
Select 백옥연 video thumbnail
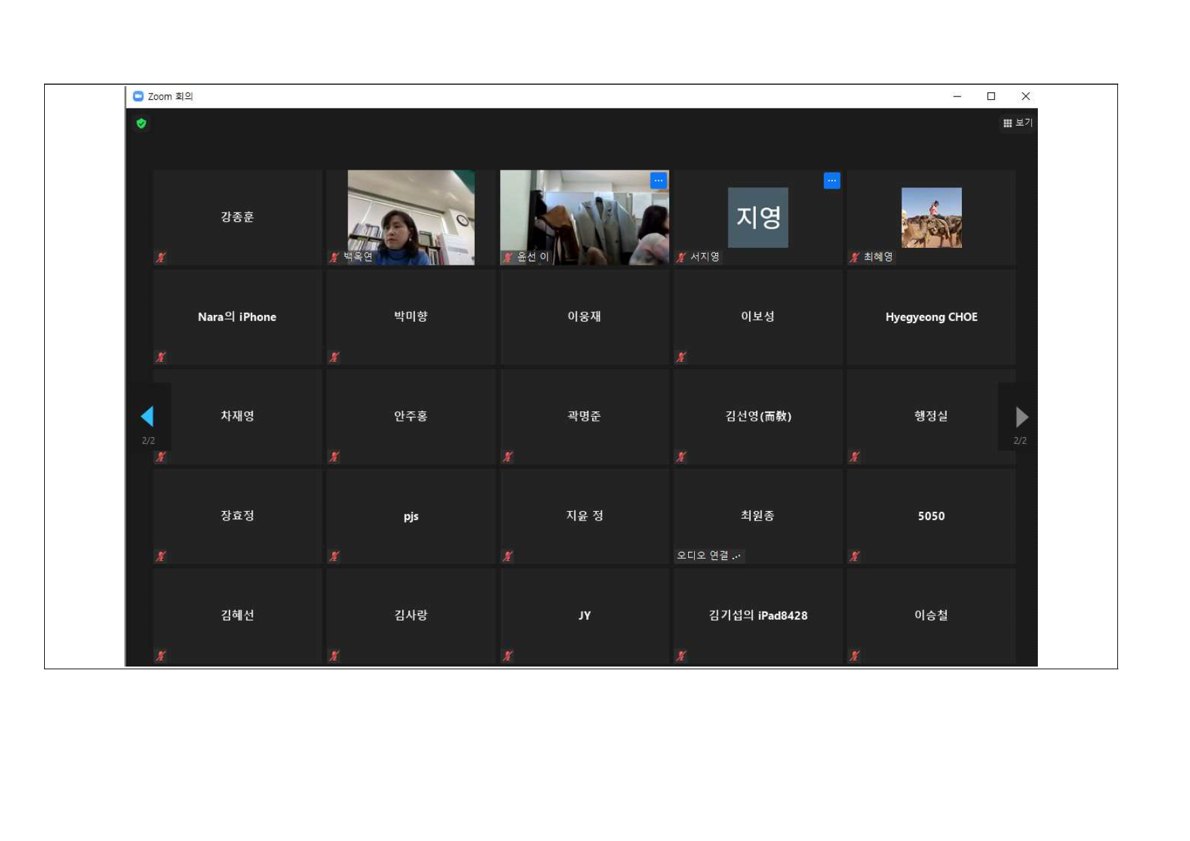point(411,217)
